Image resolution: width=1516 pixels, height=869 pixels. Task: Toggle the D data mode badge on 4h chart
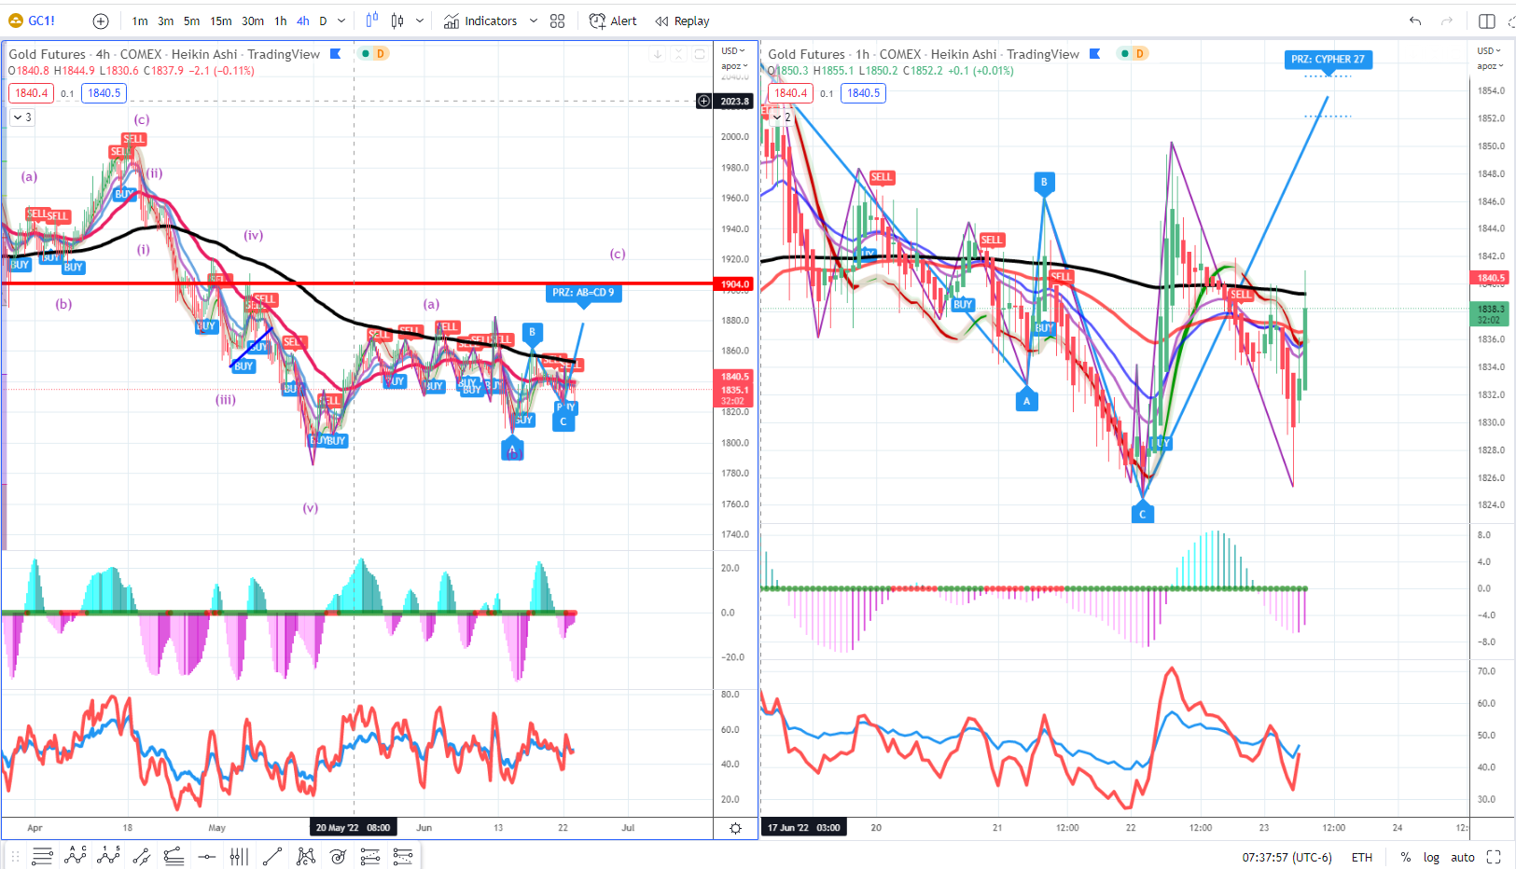click(x=381, y=53)
